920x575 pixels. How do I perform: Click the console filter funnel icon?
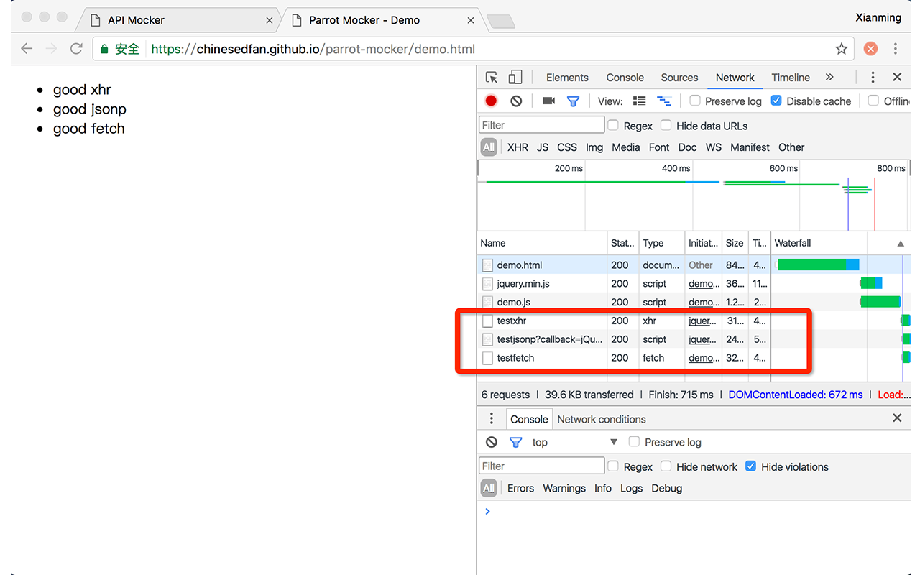pos(515,443)
